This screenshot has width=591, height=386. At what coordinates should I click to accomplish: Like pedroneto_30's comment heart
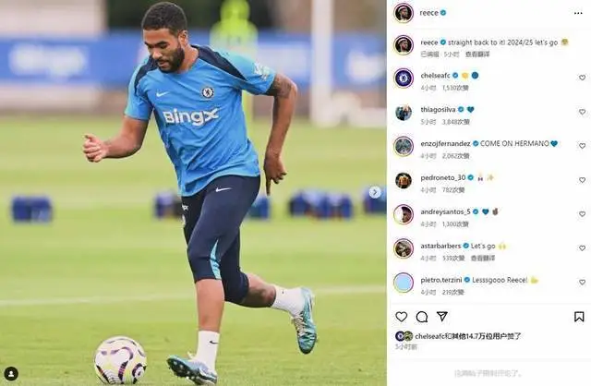(582, 180)
